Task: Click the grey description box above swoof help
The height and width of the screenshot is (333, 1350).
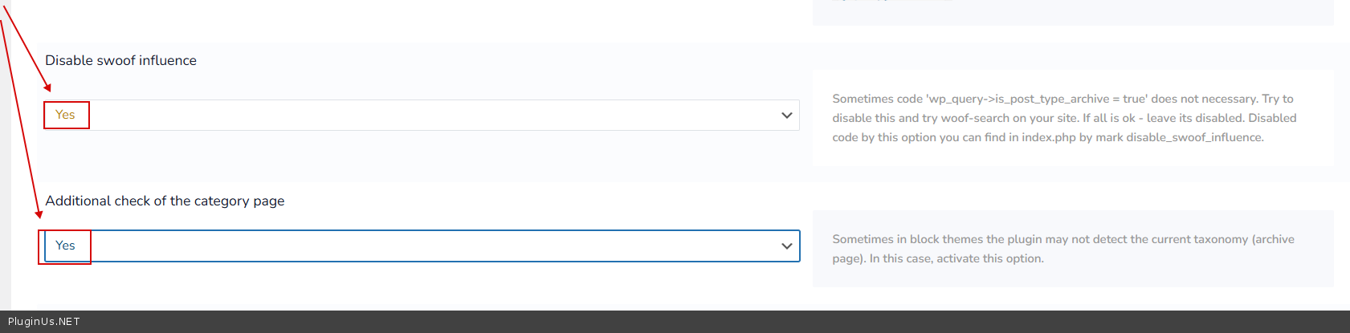Action: coord(1073,12)
